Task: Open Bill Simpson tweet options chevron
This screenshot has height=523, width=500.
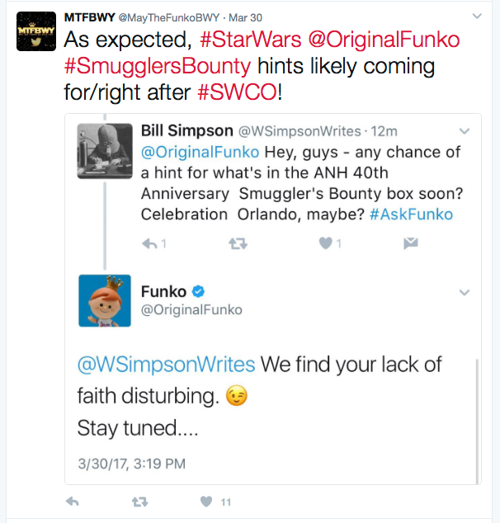Action: (x=464, y=130)
